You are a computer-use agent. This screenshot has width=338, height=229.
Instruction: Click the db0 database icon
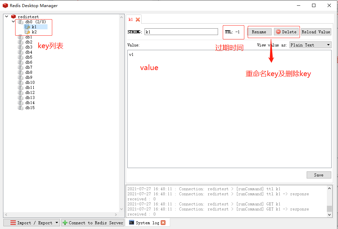coord(21,22)
